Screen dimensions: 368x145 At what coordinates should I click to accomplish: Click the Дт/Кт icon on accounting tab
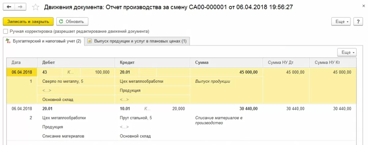[8, 41]
